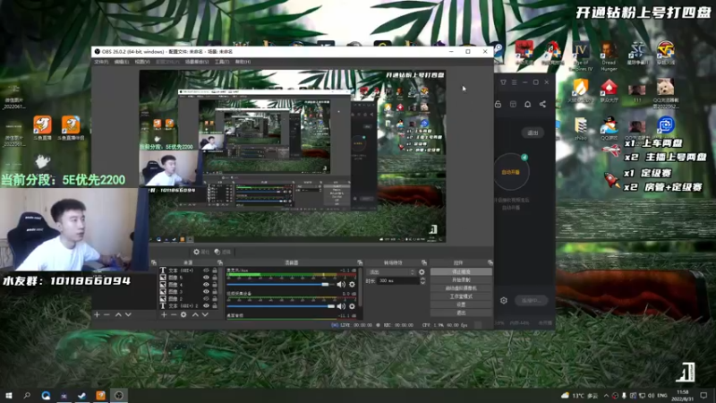
Task: Expand hidden system tray icons chevron
Action: [606, 395]
